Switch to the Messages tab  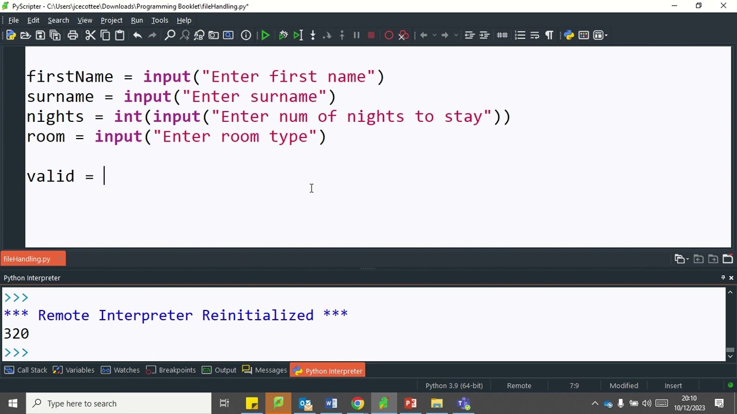(264, 370)
